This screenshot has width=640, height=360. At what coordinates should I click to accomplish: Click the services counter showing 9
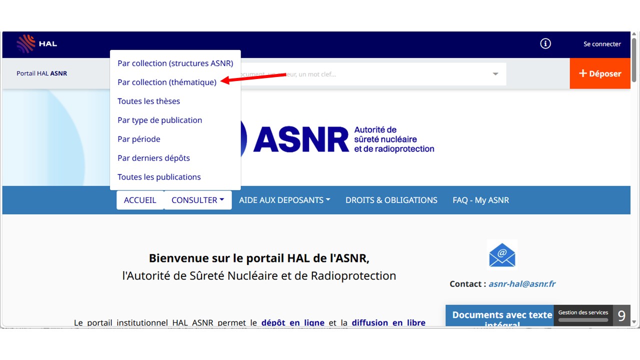621,315
